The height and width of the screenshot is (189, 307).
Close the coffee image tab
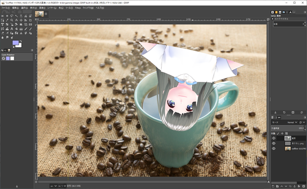point(46,14)
